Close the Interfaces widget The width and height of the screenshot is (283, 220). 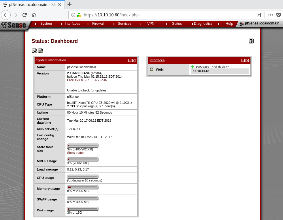tap(247, 60)
